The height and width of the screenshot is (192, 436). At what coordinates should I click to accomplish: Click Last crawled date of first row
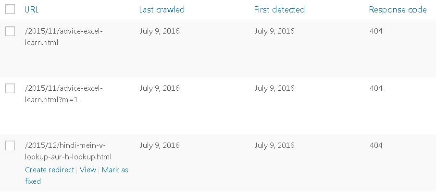click(159, 32)
